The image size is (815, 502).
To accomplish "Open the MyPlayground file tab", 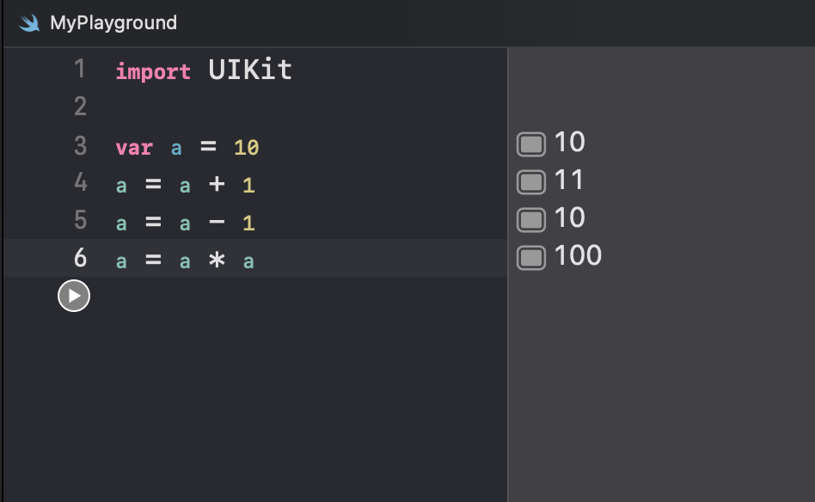I will [113, 23].
